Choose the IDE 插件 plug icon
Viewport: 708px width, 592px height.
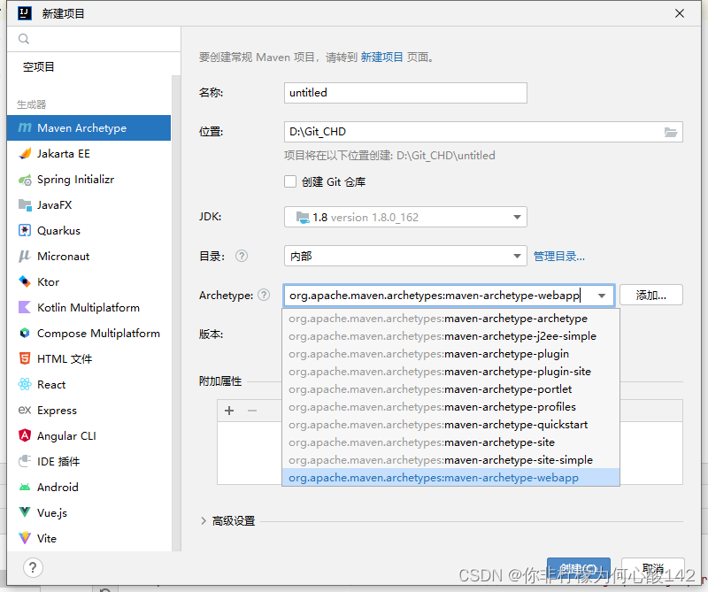[x=25, y=462]
